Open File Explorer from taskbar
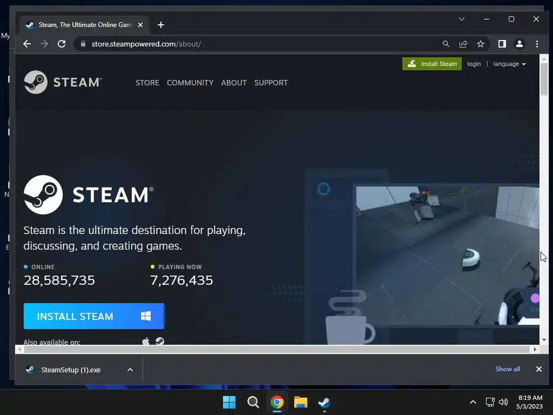Viewport: 553px width, 415px height. [301, 402]
